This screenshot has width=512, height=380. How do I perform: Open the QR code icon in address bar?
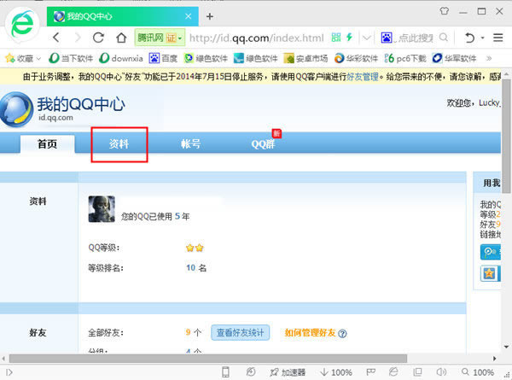click(x=336, y=38)
